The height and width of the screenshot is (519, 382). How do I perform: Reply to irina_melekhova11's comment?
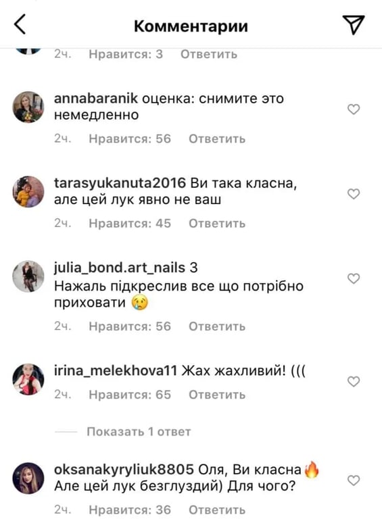click(217, 395)
